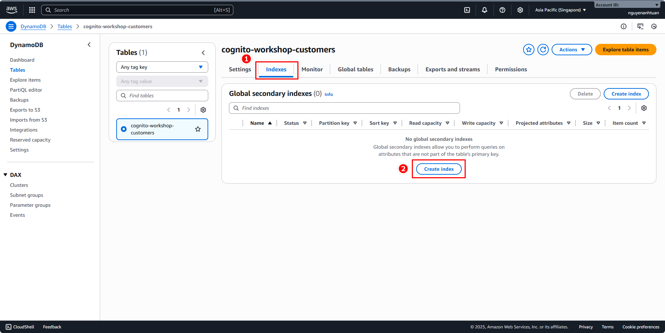This screenshot has height=333, width=665.
Task: Refresh the table with the reload icon
Action: coord(543,50)
